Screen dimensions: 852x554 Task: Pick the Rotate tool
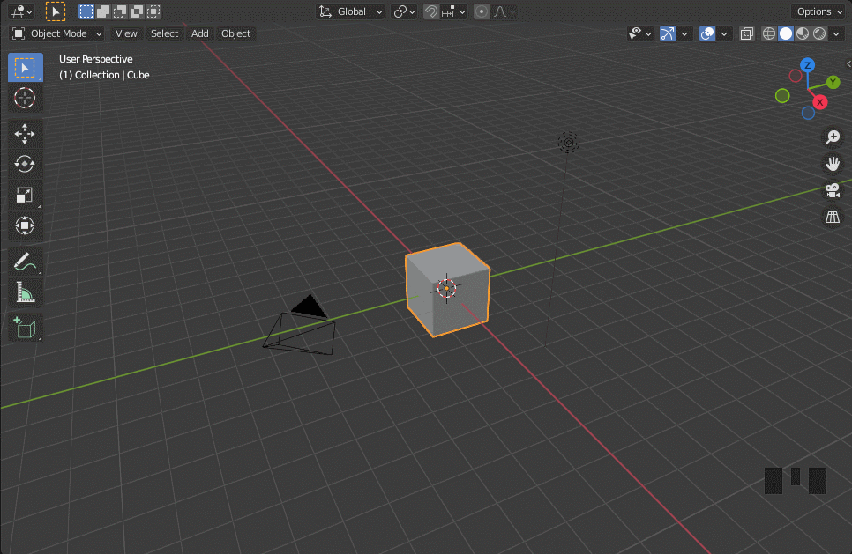(25, 164)
